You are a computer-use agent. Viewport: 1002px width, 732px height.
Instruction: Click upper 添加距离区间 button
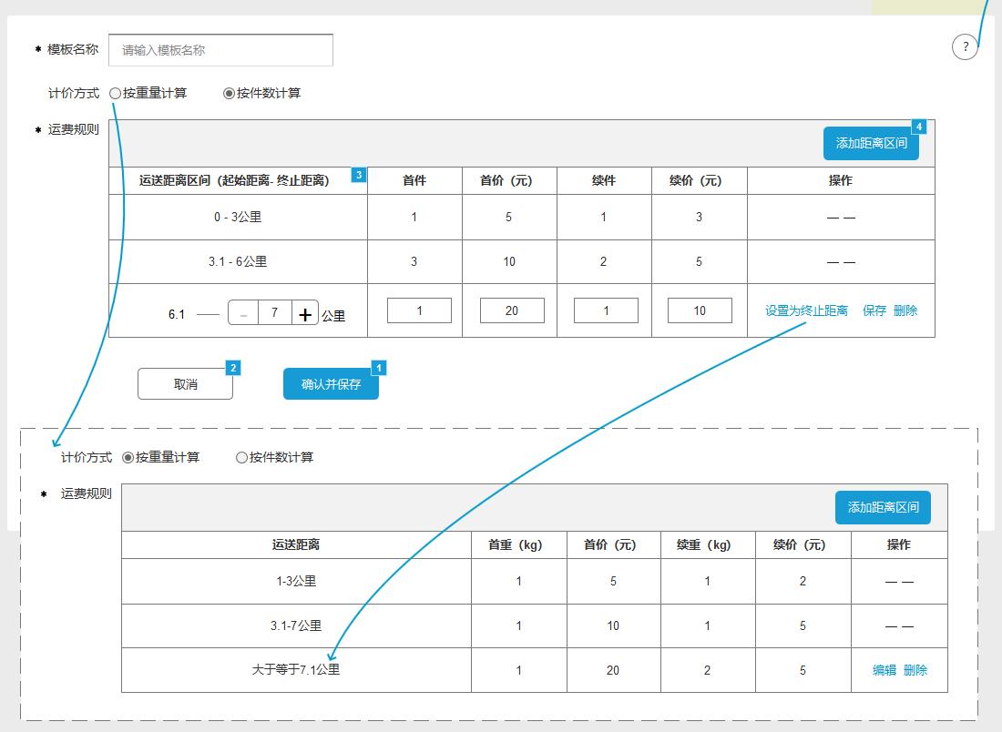tap(871, 143)
